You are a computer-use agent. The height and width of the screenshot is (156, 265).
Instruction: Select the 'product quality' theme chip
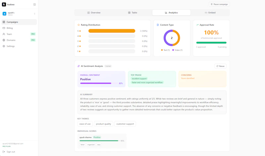coord(103,124)
